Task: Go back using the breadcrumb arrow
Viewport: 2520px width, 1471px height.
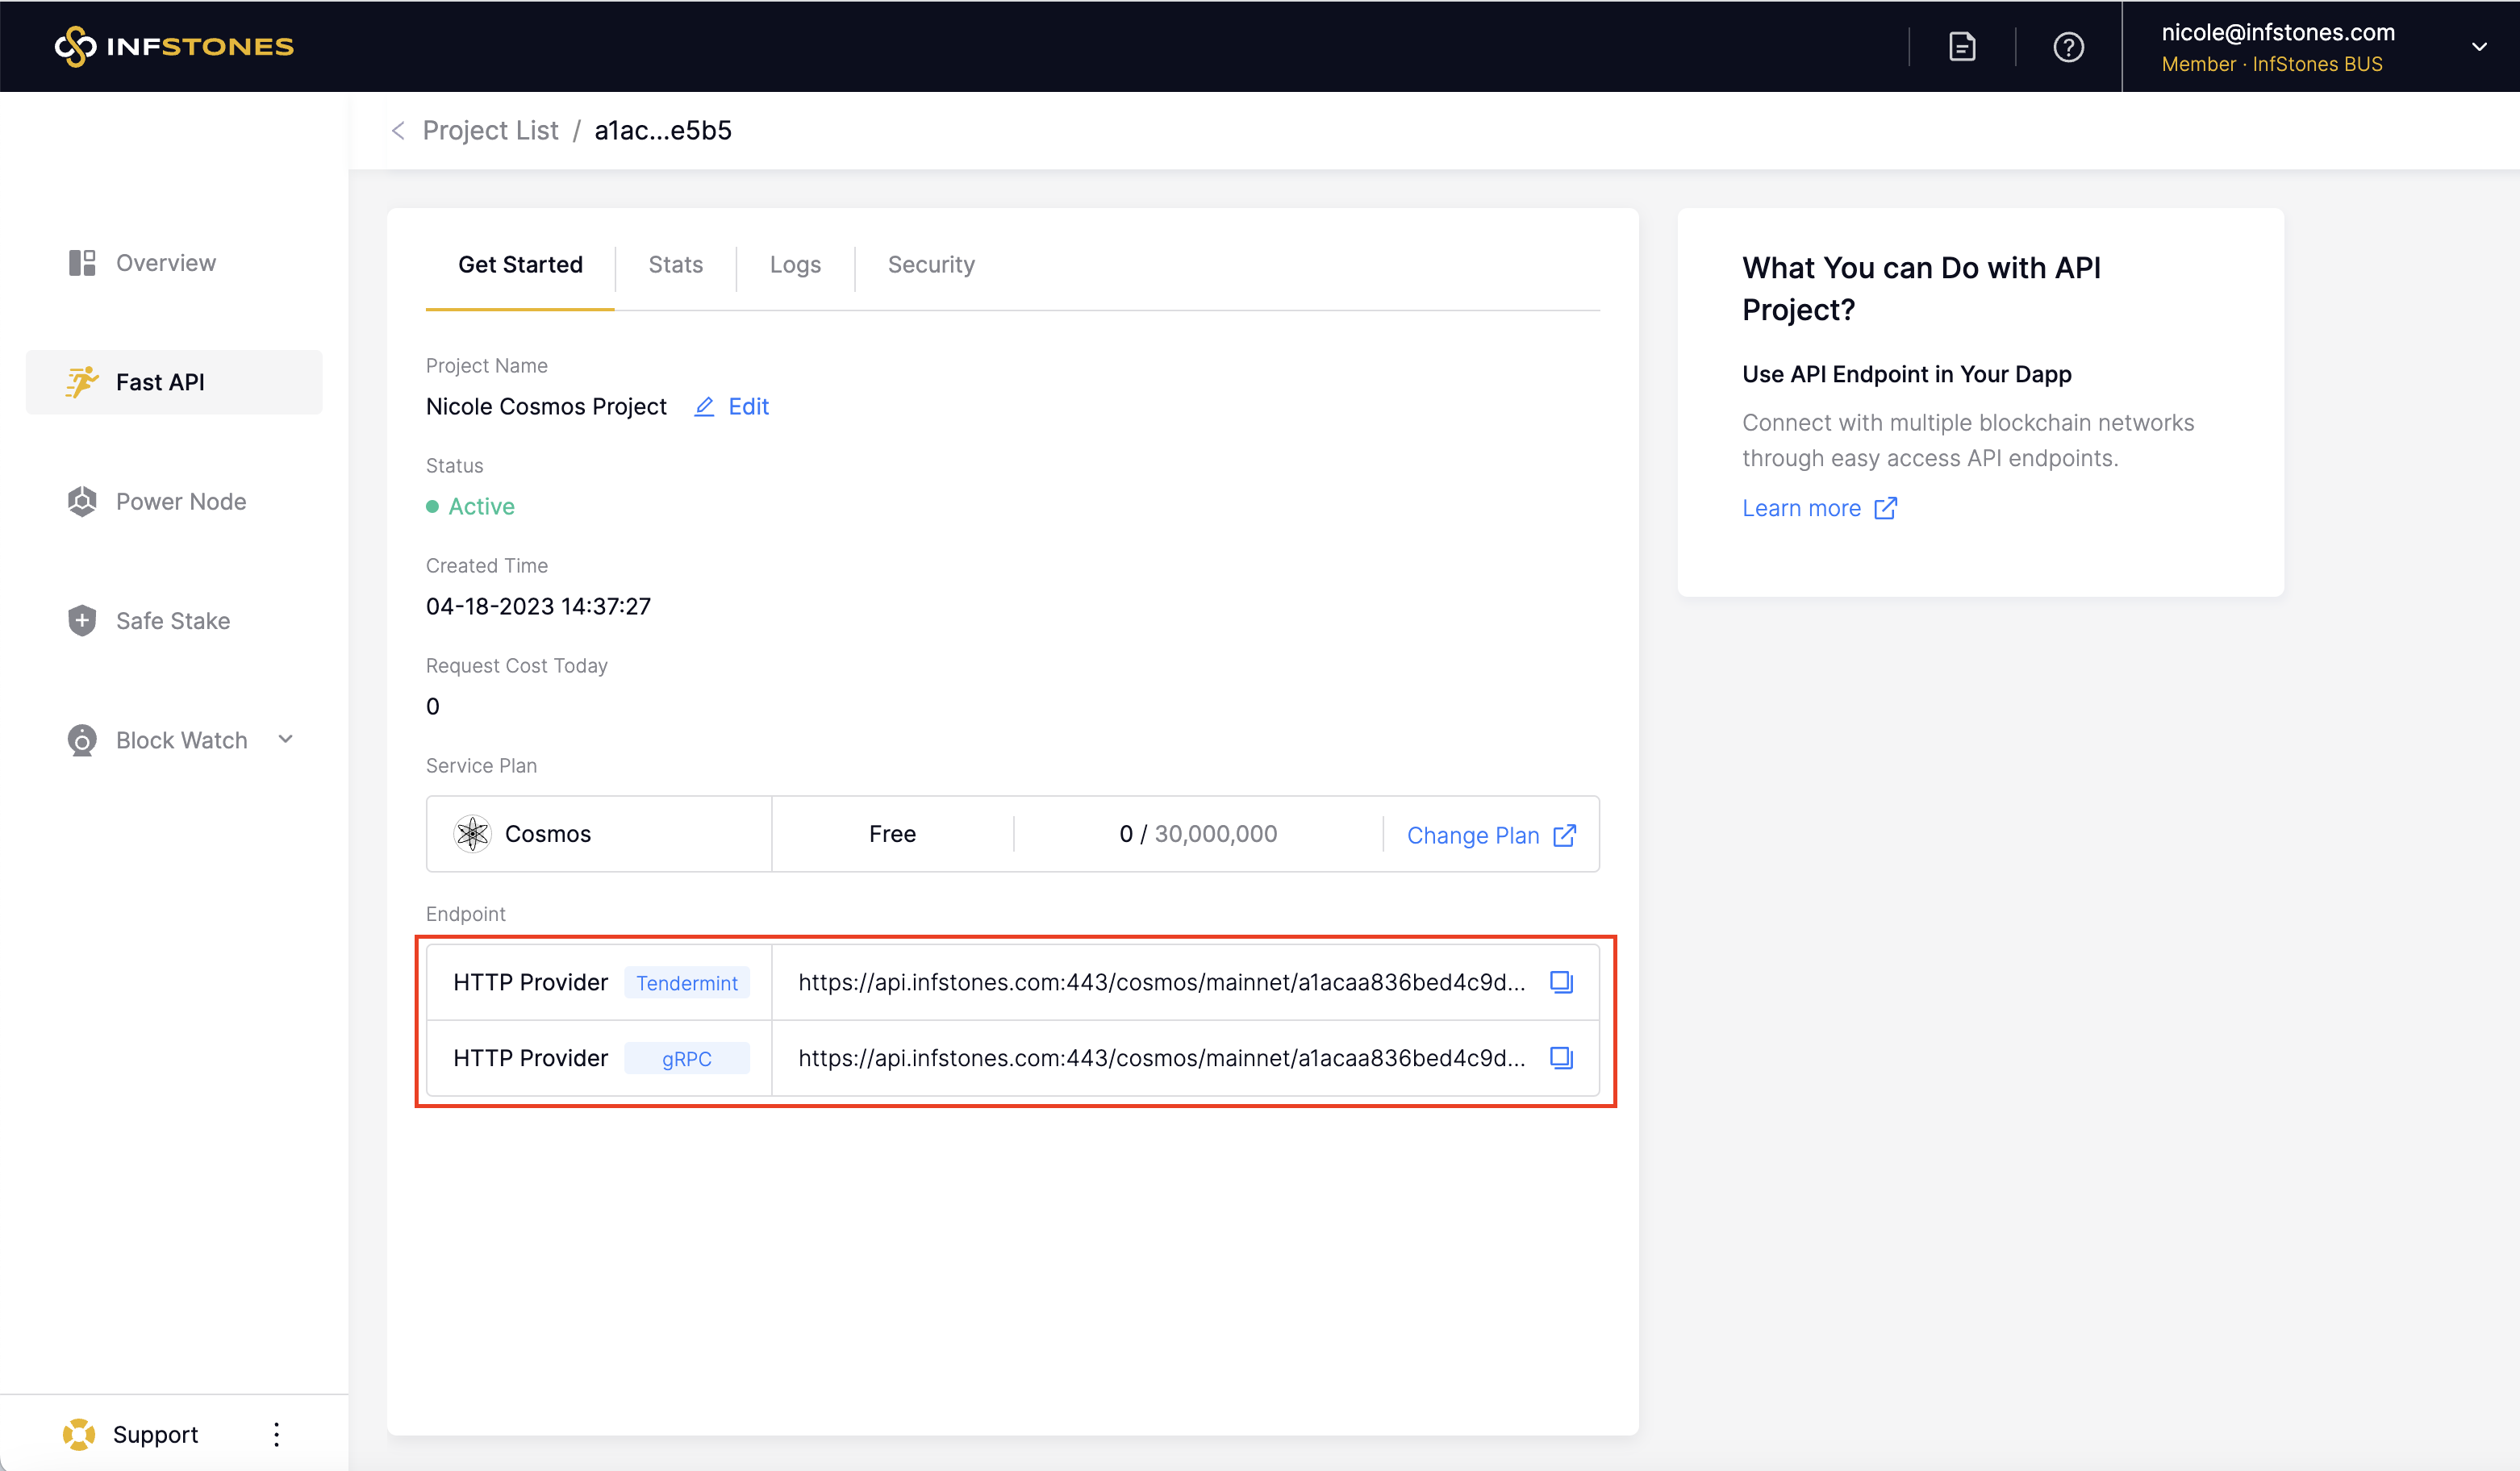Action: (398, 131)
